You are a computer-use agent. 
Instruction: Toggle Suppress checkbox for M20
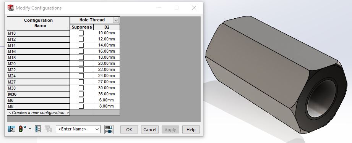81,63
